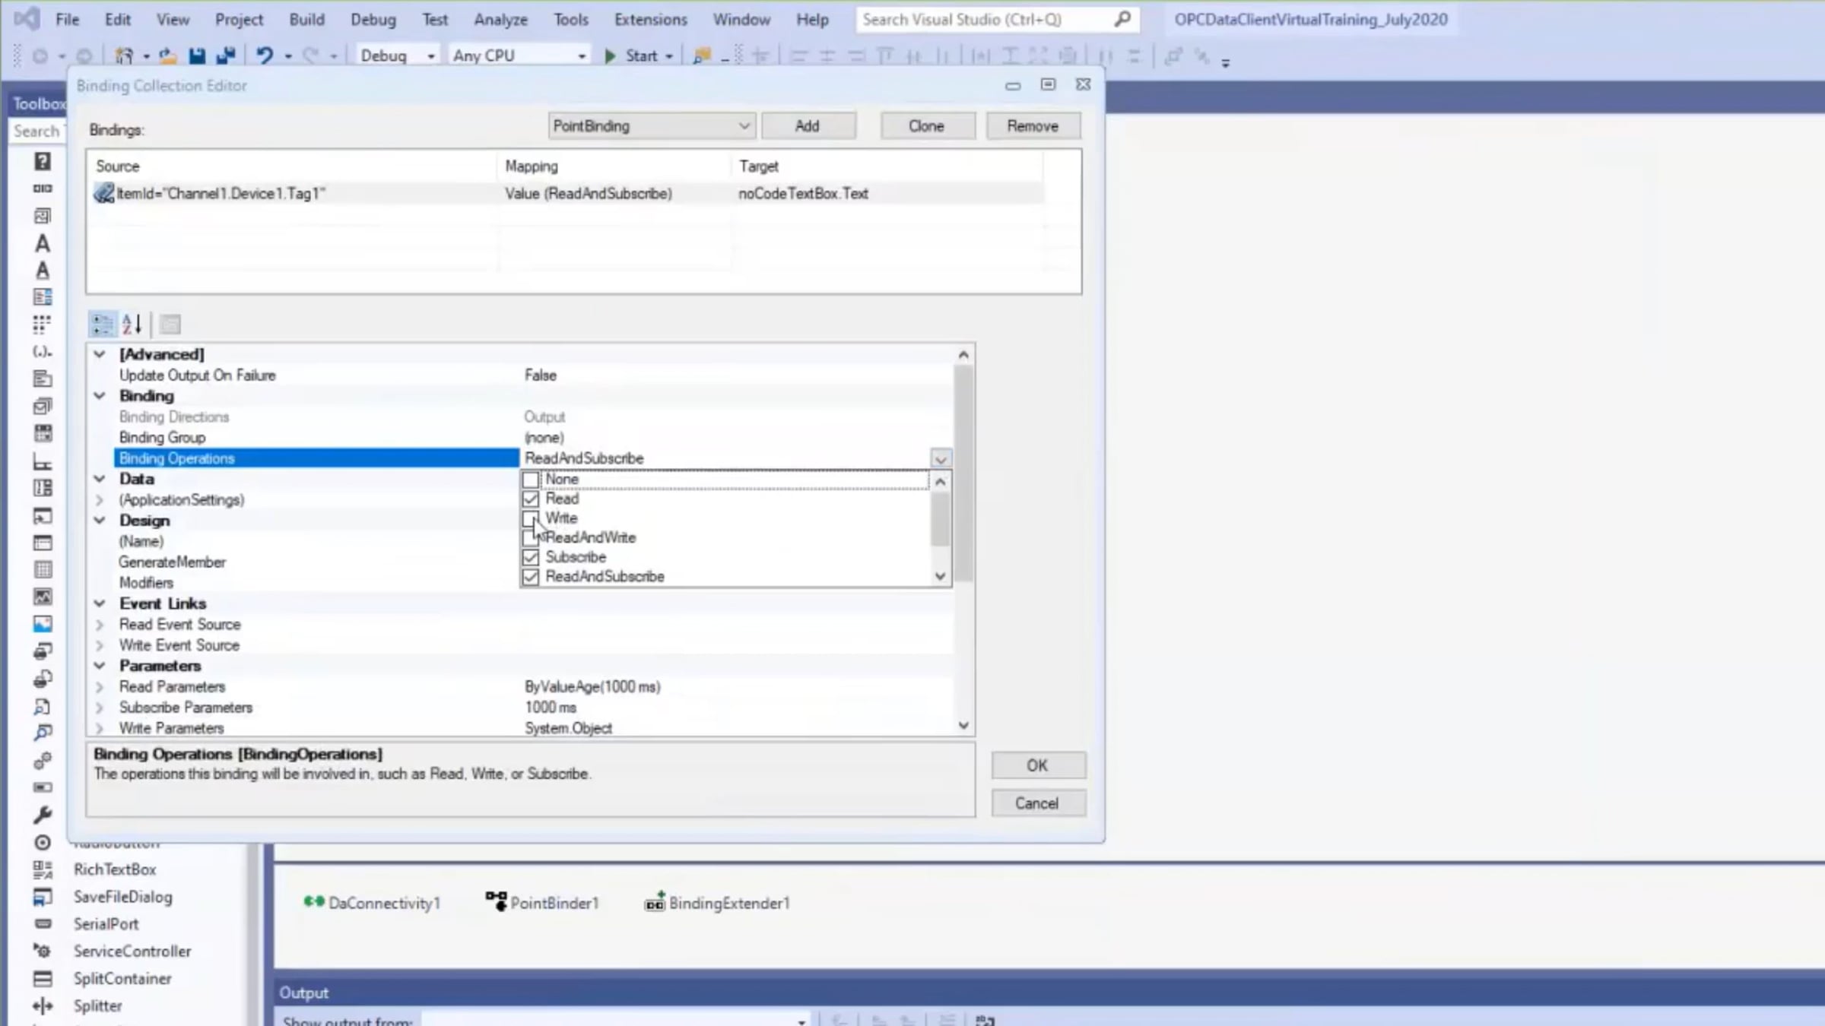Click the Save All toolbar icon

coord(226,55)
